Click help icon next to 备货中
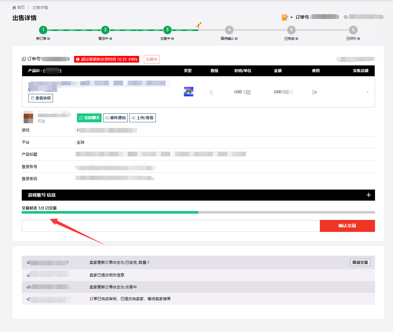Image resolution: width=393 pixels, height=333 pixels. [x=111, y=39]
